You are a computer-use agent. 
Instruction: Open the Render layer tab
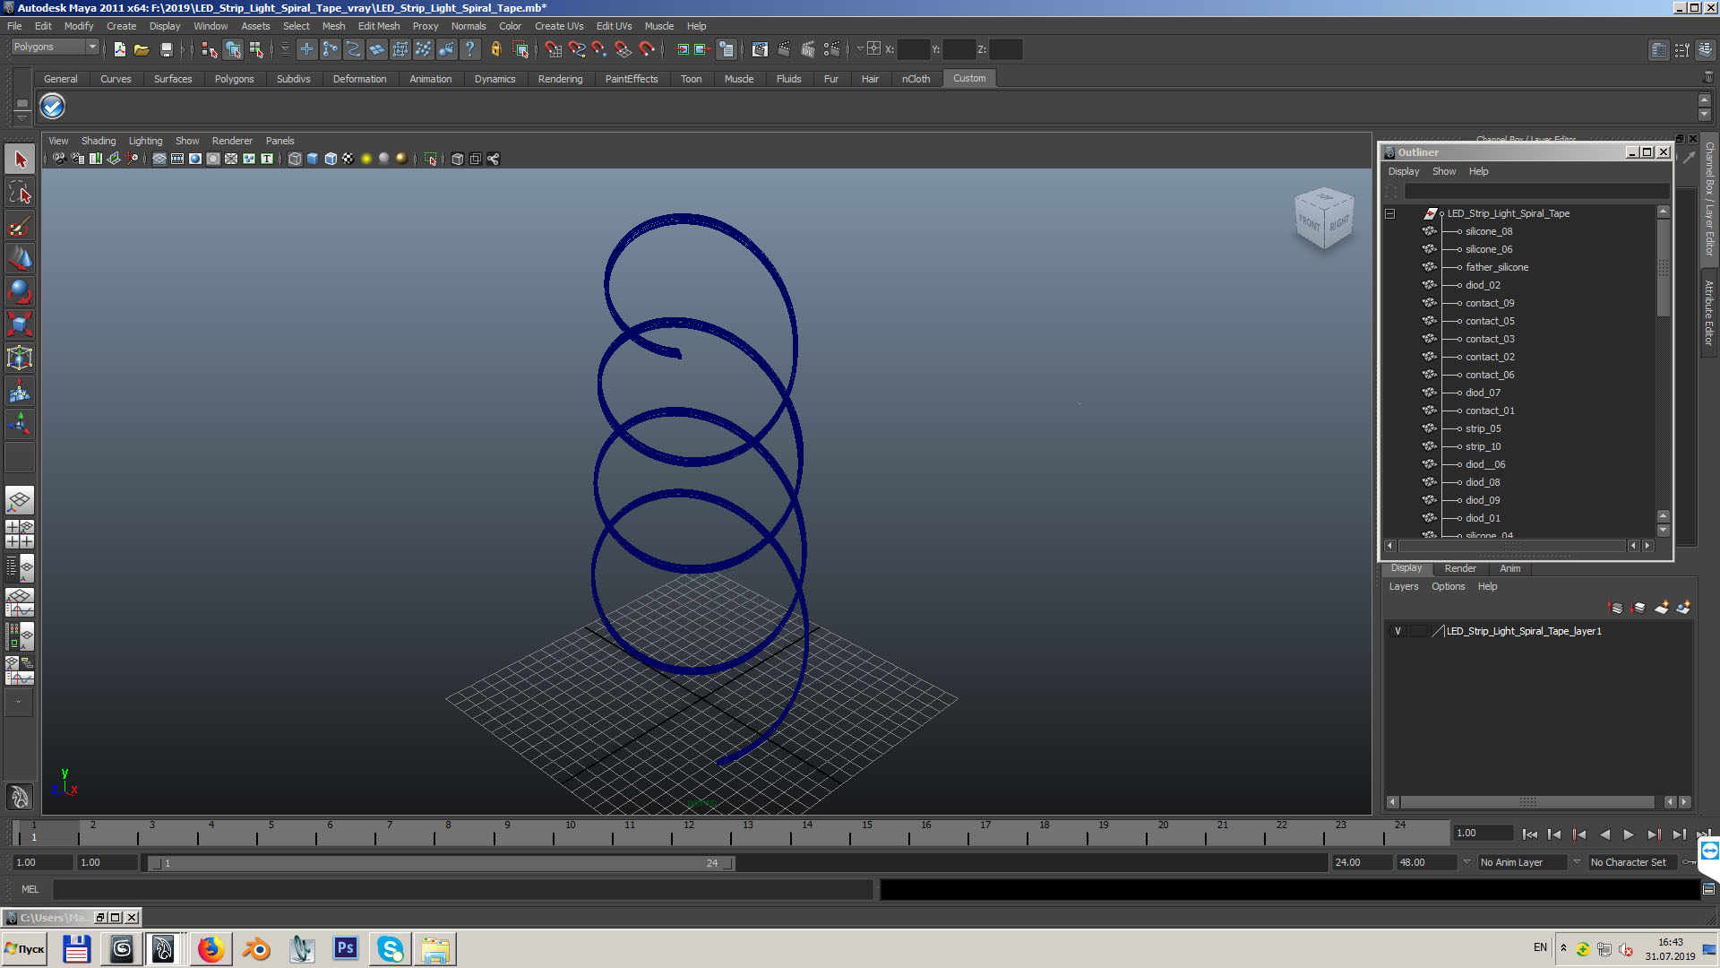point(1460,568)
